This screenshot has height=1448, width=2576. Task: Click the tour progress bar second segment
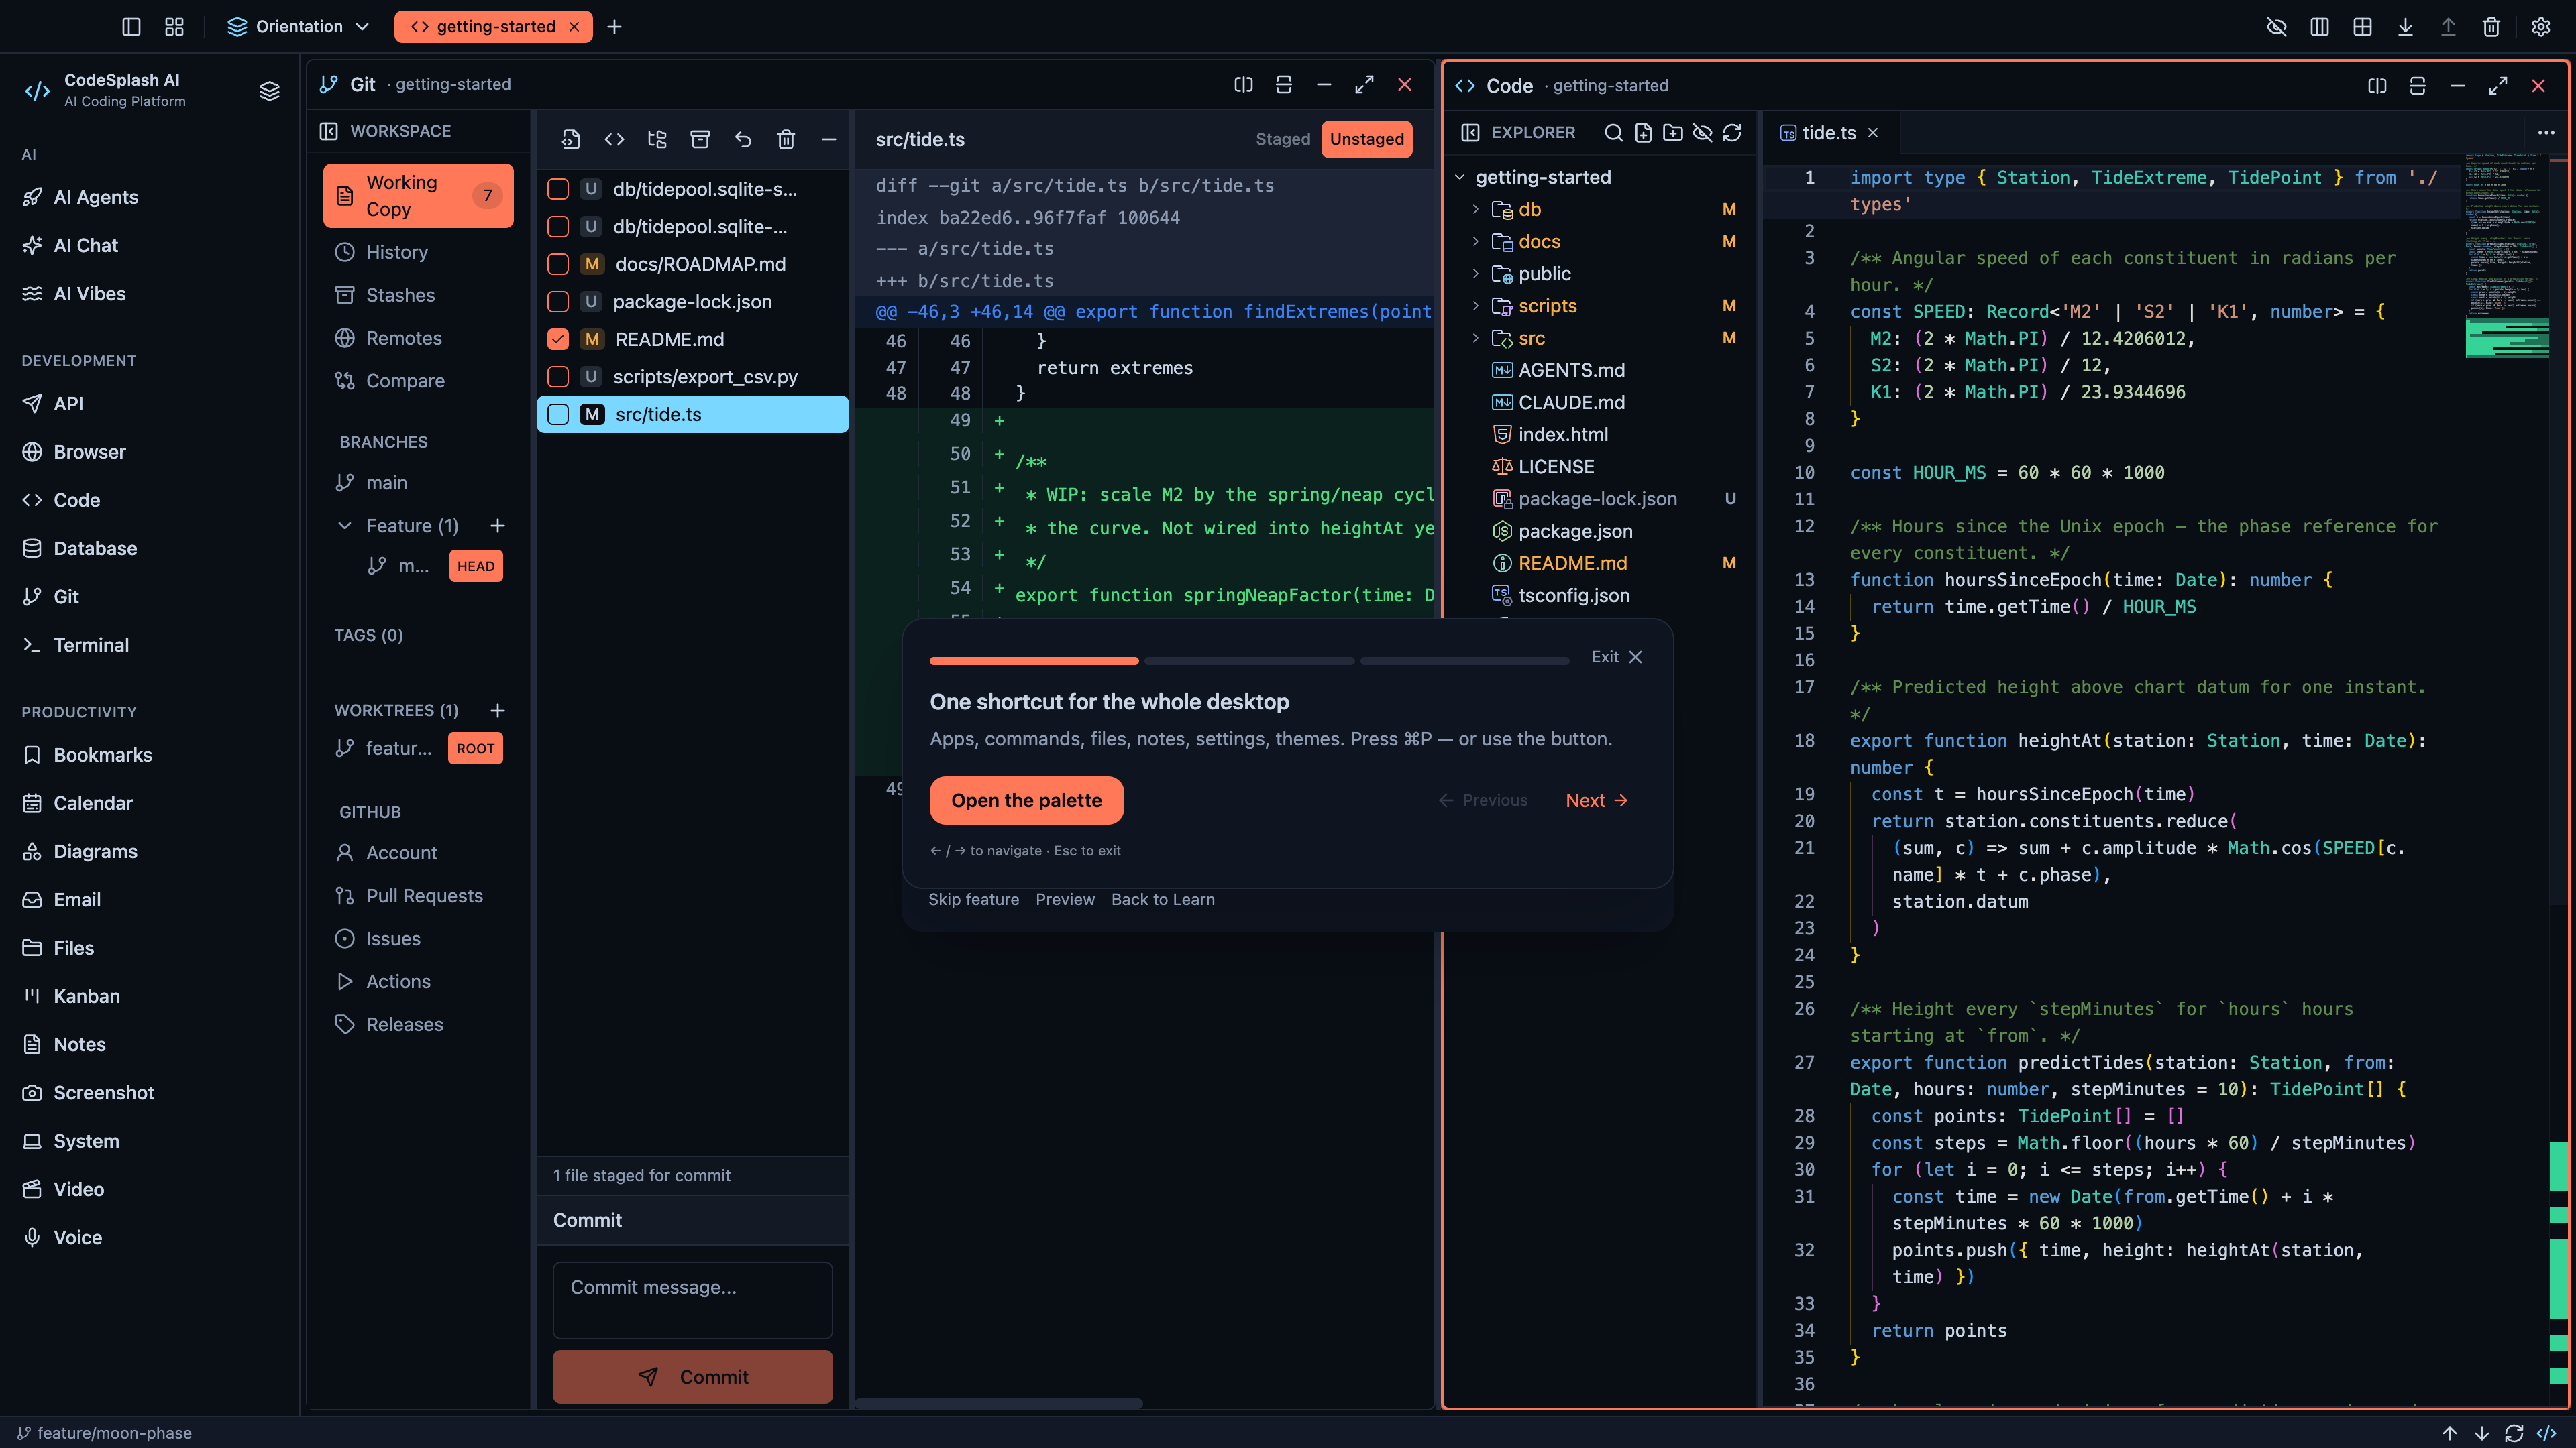(x=1249, y=660)
